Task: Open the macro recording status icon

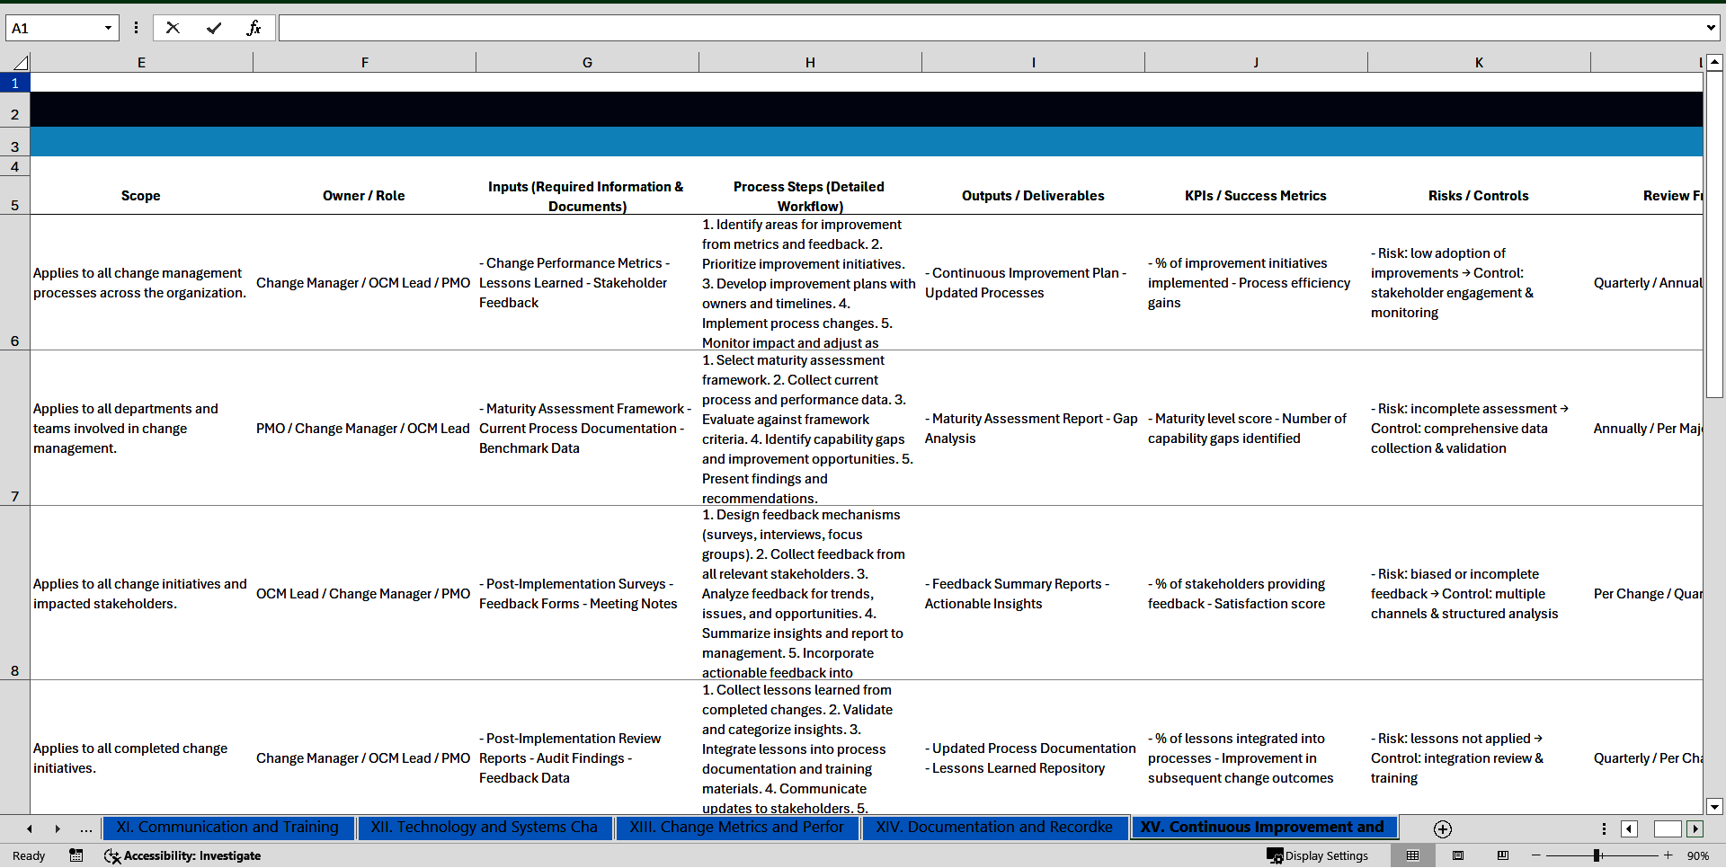Action: click(x=76, y=855)
